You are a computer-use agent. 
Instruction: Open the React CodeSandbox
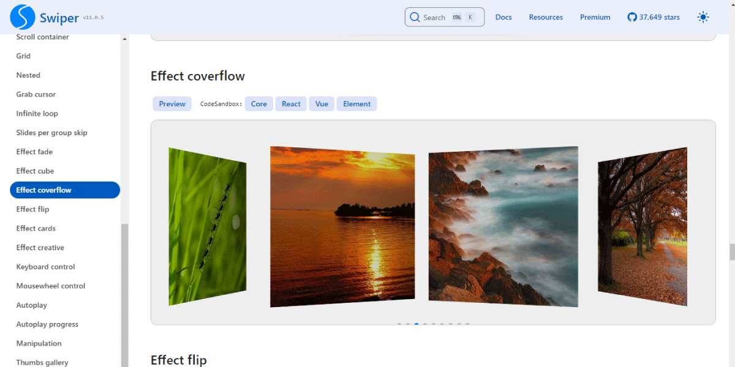pyautogui.click(x=291, y=104)
